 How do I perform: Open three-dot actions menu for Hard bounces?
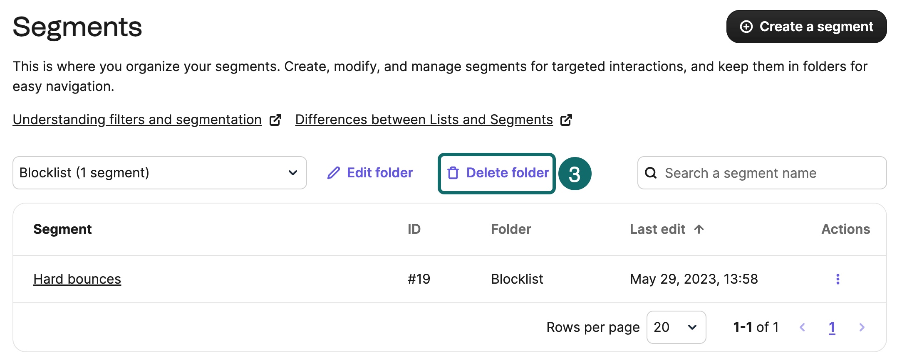(x=838, y=279)
